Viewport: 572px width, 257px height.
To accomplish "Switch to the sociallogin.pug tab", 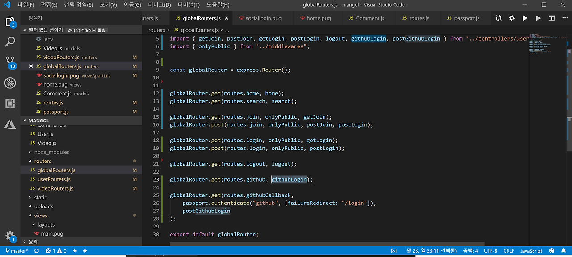I will [x=263, y=18].
